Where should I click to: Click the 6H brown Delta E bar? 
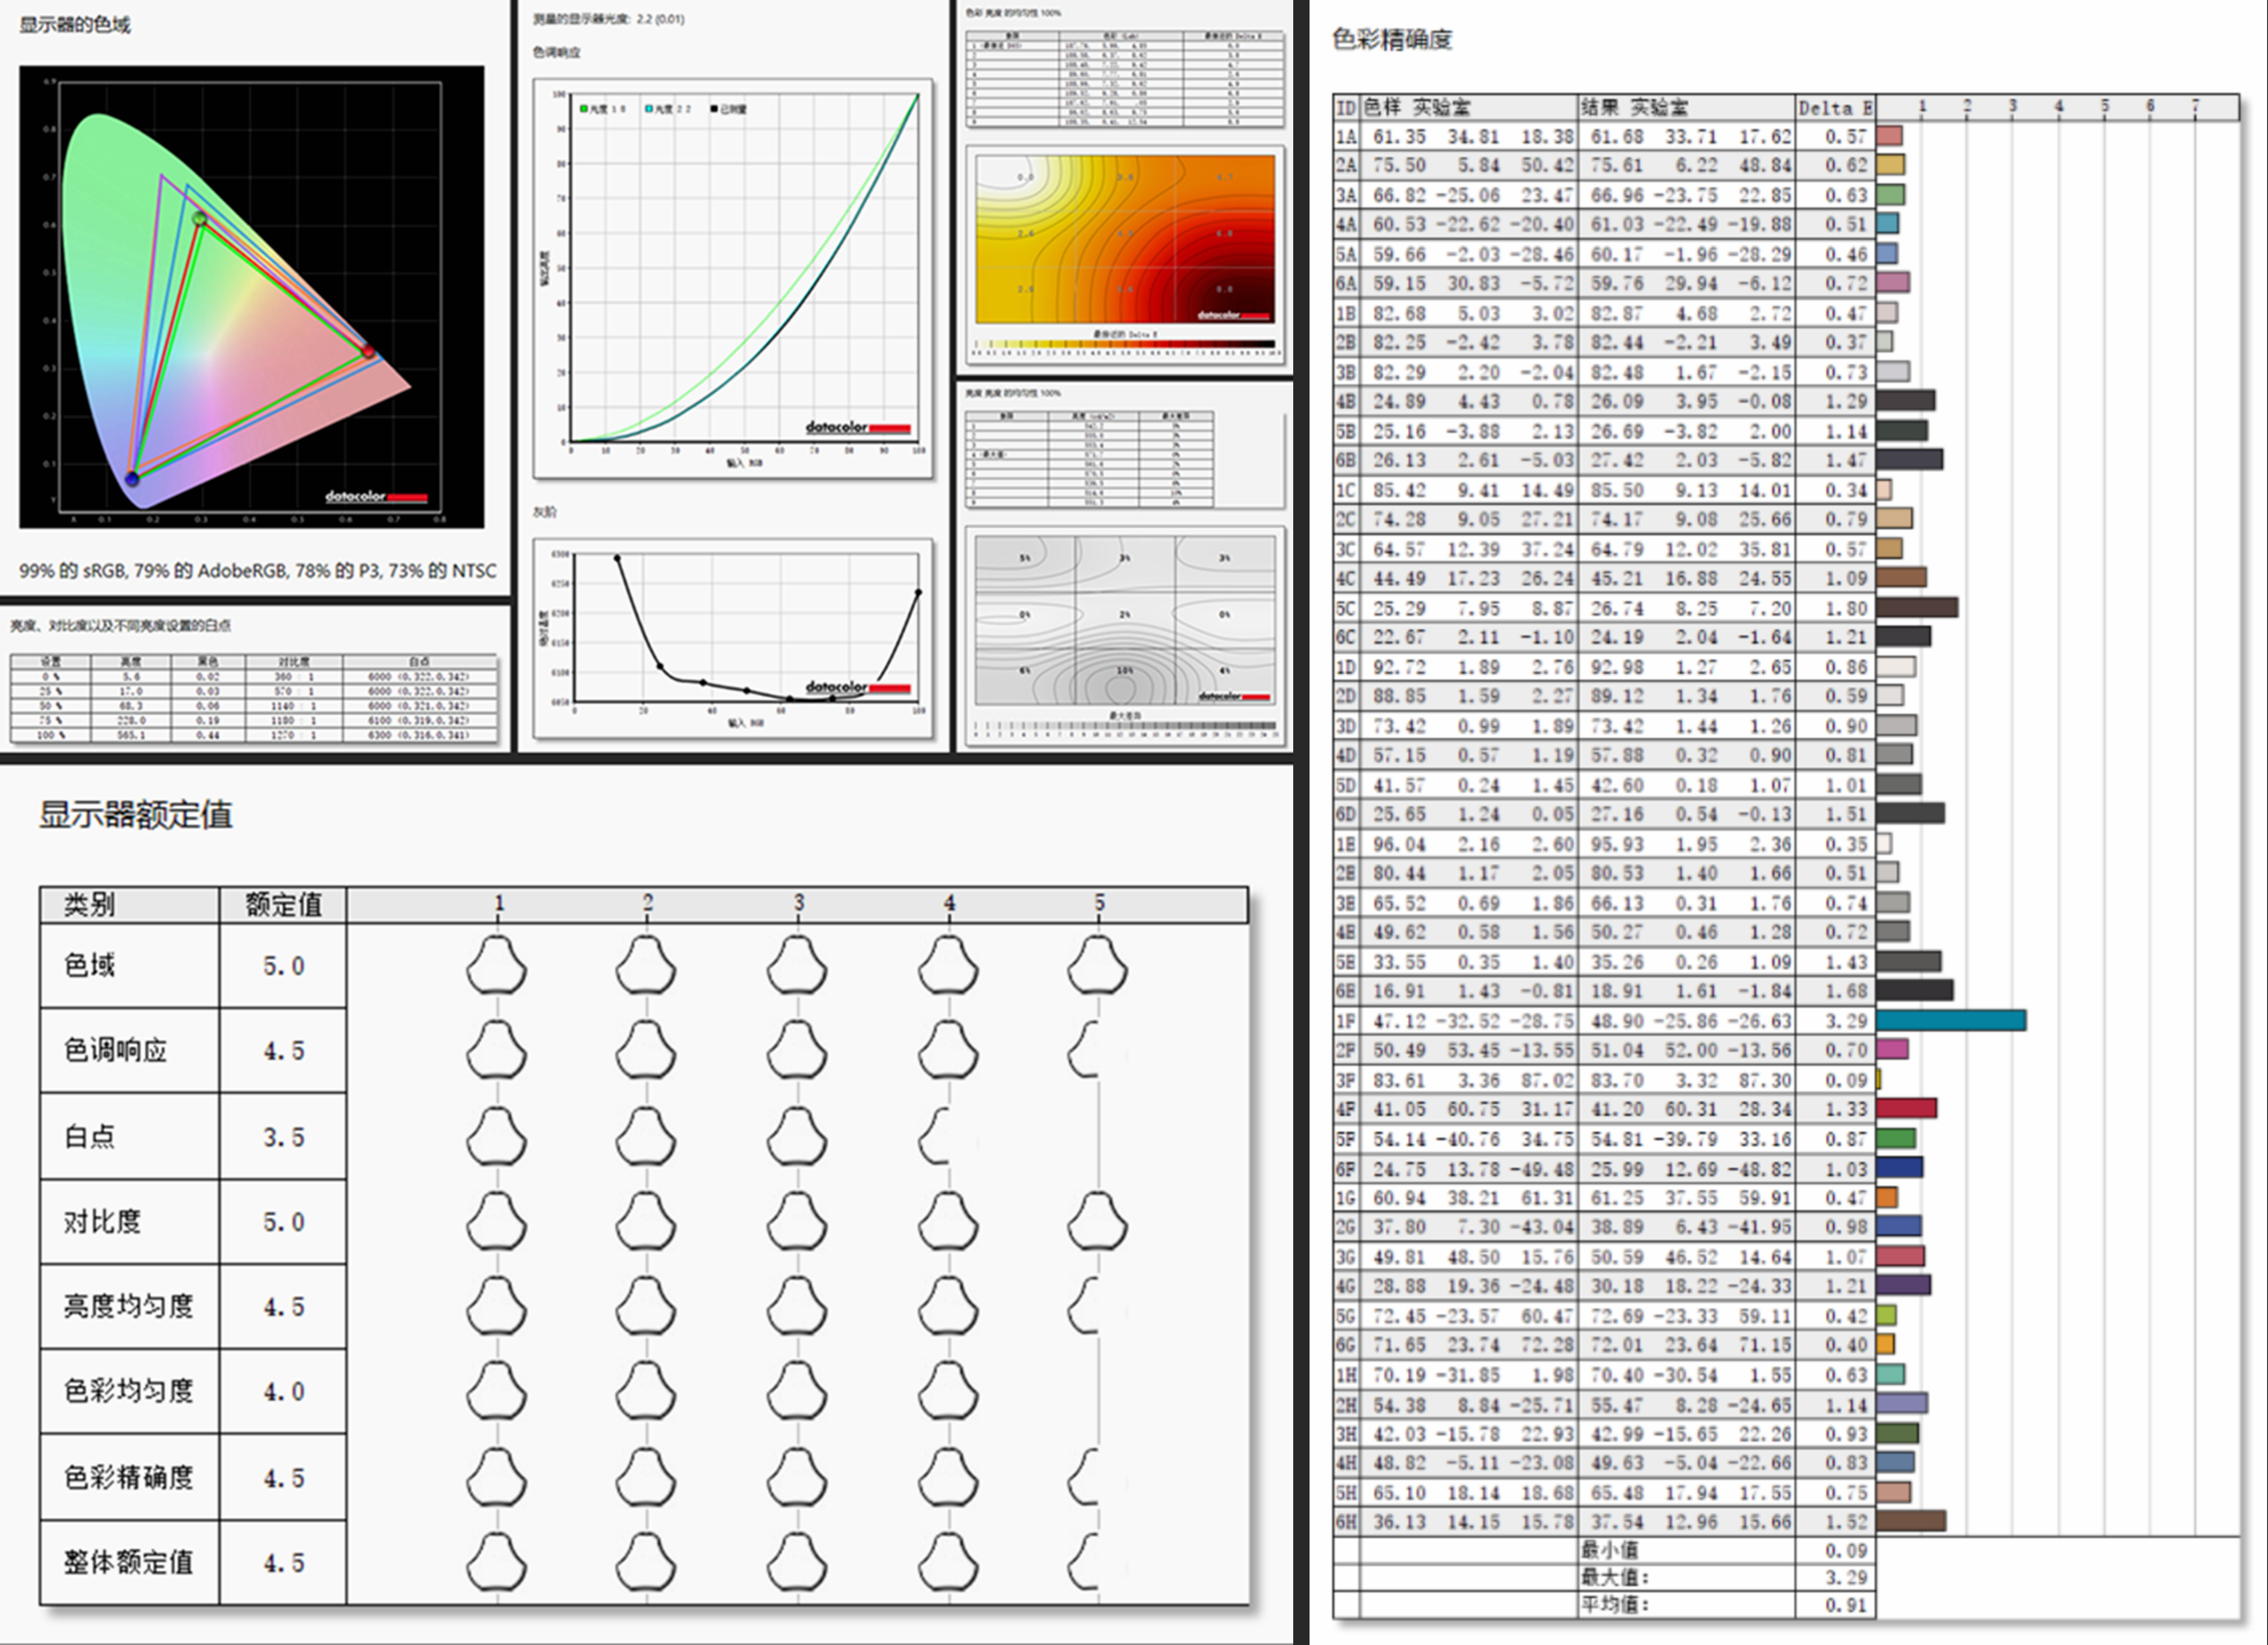click(1910, 1521)
